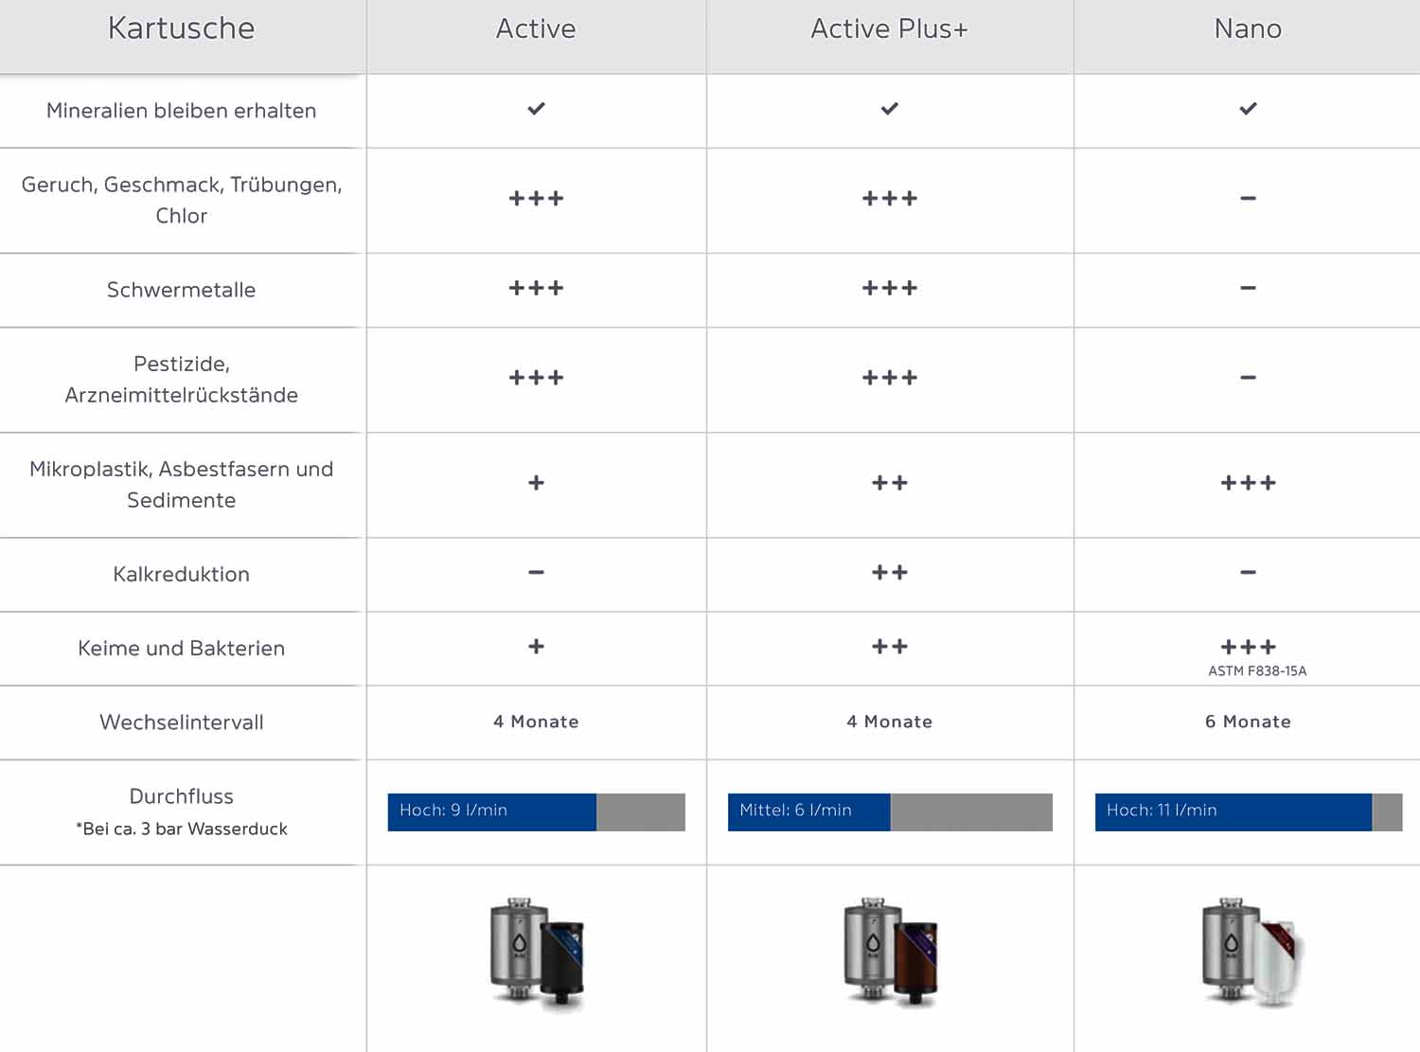1420x1052 pixels.
Task: Click the Active Kalkreduktion minus icon
Action: click(536, 572)
